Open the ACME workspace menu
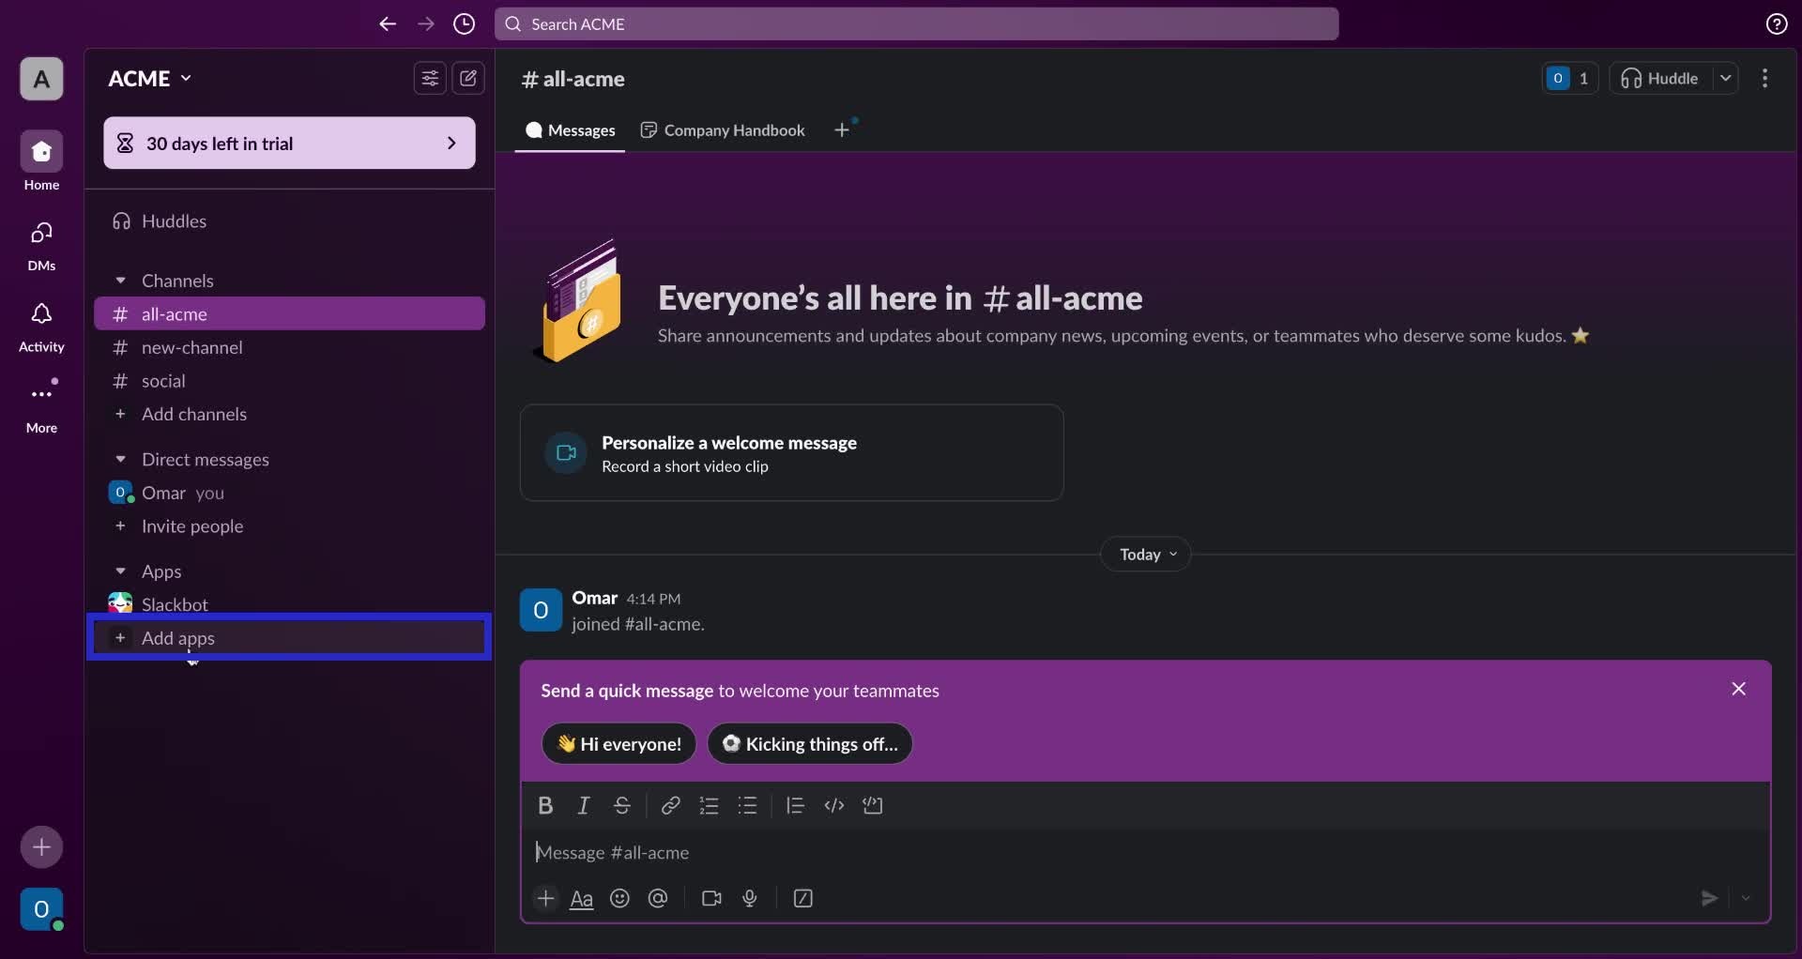 (x=148, y=78)
